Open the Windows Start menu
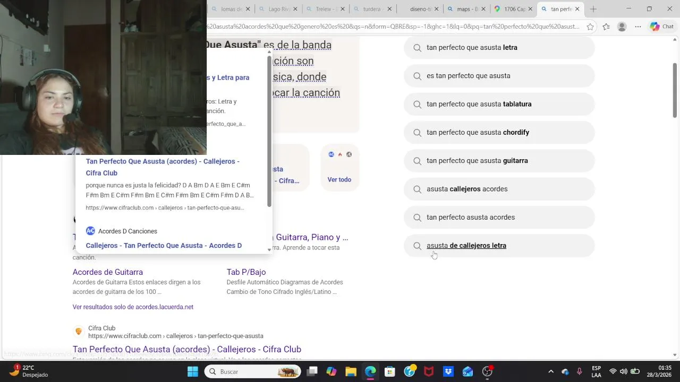The width and height of the screenshot is (680, 382). 192,371
